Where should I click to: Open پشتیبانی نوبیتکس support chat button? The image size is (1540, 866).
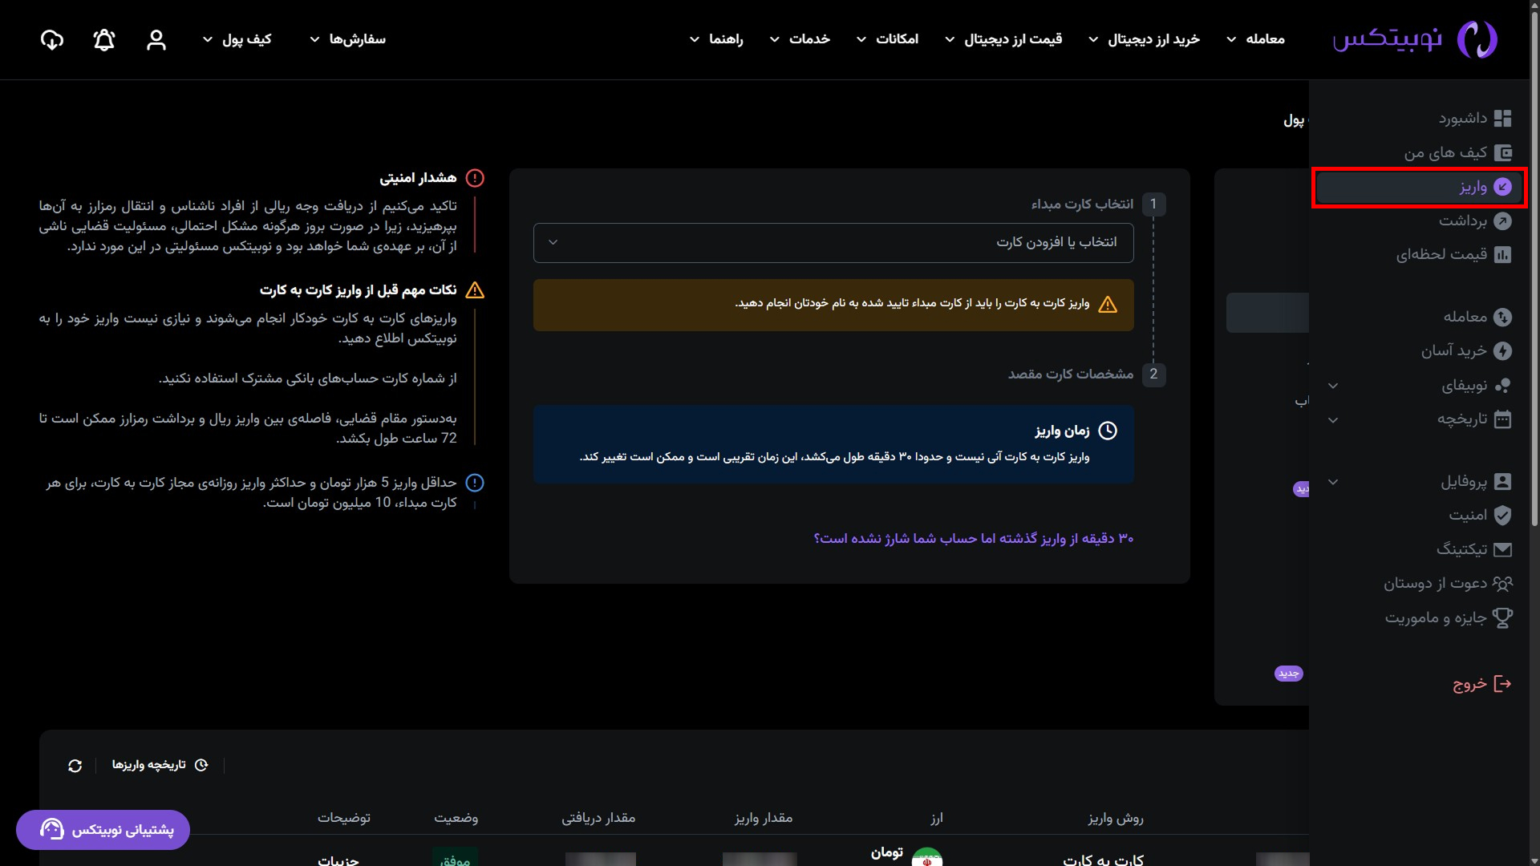103,829
